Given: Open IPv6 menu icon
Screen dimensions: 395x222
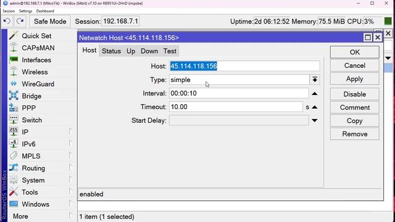Looking at the screenshot, I should pos(14,144).
